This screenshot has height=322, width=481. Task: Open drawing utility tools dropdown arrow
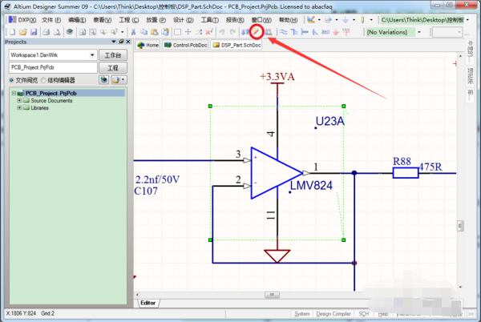click(x=319, y=20)
